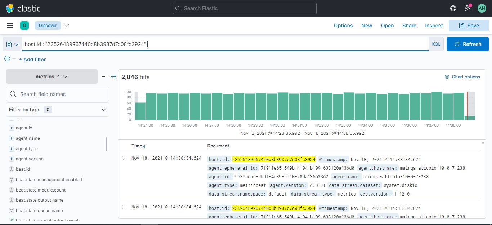Open the AN user avatar menu
This screenshot has height=225, width=492.
click(x=482, y=8)
